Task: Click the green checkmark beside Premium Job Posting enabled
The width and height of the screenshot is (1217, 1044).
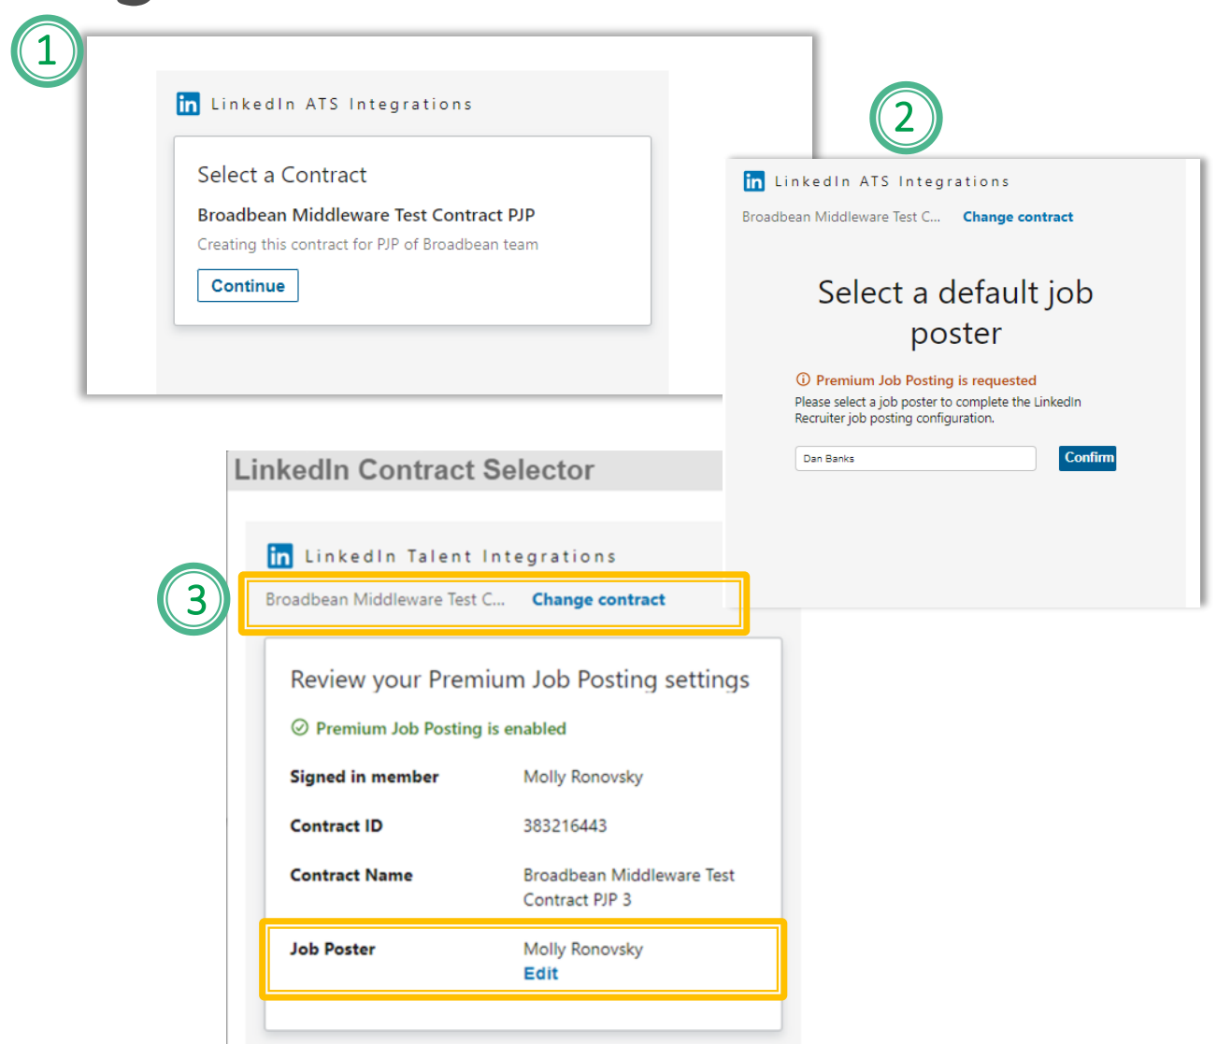Action: pos(301,729)
